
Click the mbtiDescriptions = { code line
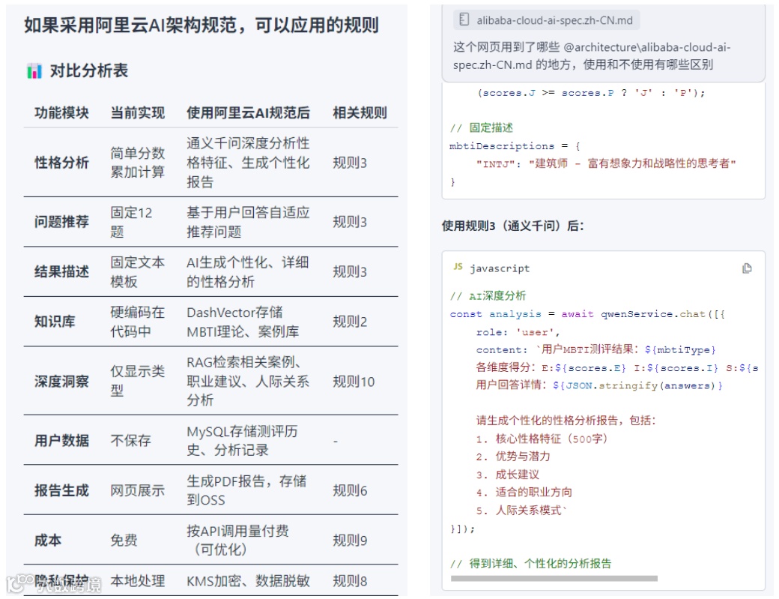515,146
